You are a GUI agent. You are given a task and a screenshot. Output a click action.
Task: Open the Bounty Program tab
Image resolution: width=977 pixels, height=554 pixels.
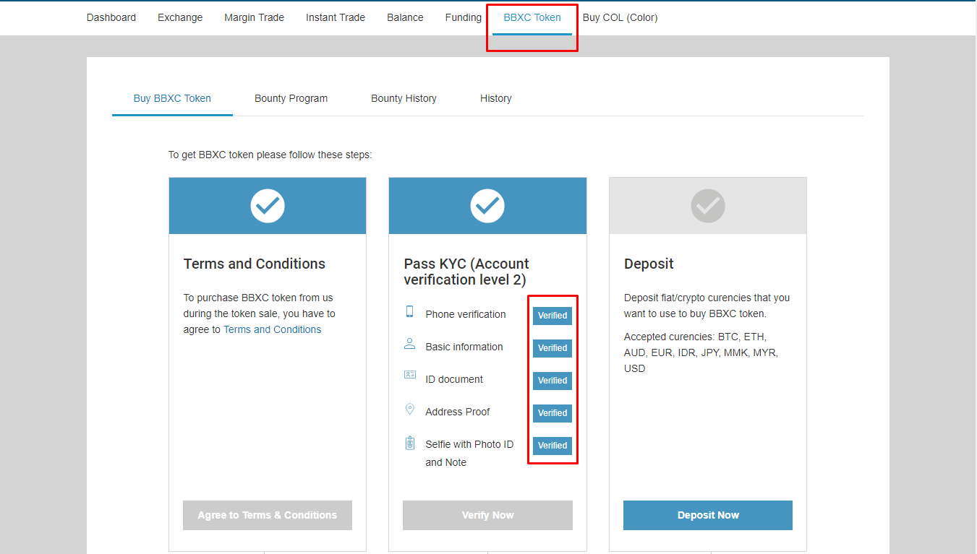(291, 98)
